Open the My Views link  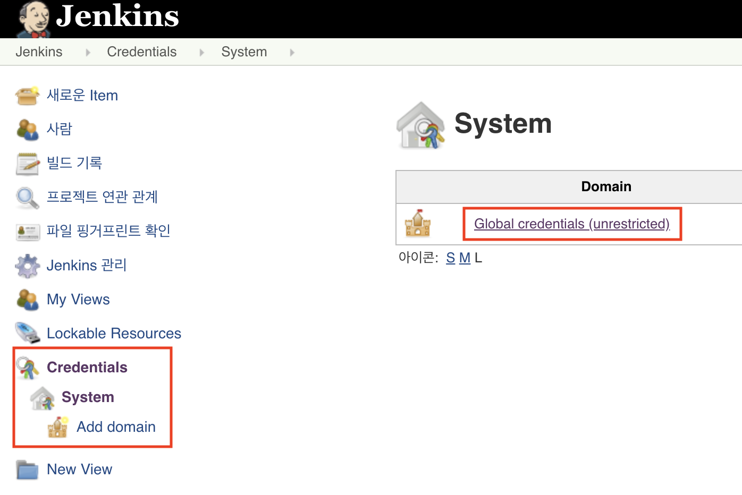(x=78, y=300)
